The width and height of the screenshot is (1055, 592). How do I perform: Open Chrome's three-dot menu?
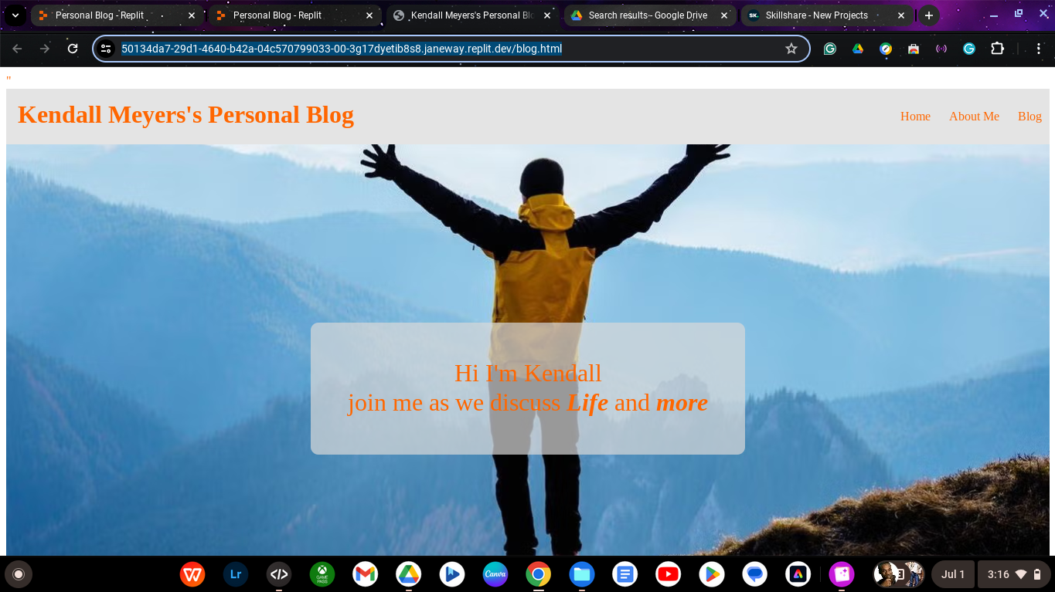(1039, 49)
